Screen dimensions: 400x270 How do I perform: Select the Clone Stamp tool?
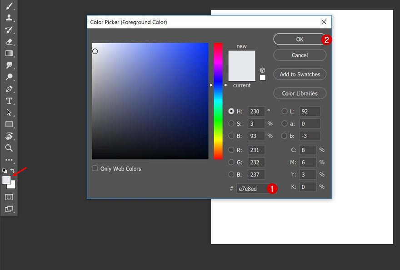point(9,18)
